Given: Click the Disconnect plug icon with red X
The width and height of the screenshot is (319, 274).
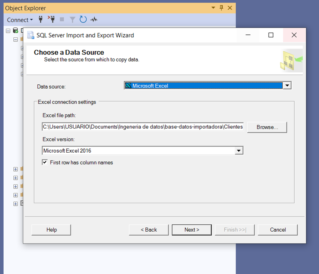Looking at the screenshot, I should tap(51, 19).
